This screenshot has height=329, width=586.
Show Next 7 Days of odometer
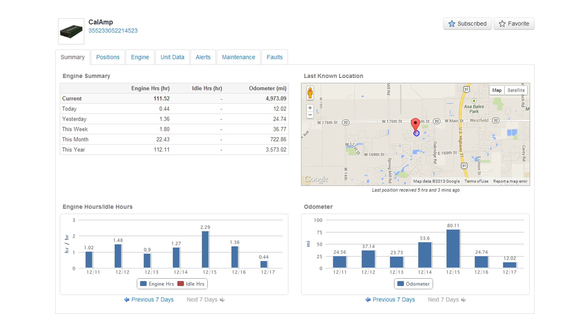point(447,300)
